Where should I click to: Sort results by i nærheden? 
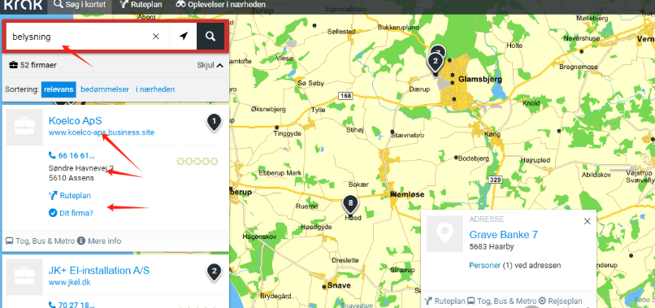pos(155,89)
